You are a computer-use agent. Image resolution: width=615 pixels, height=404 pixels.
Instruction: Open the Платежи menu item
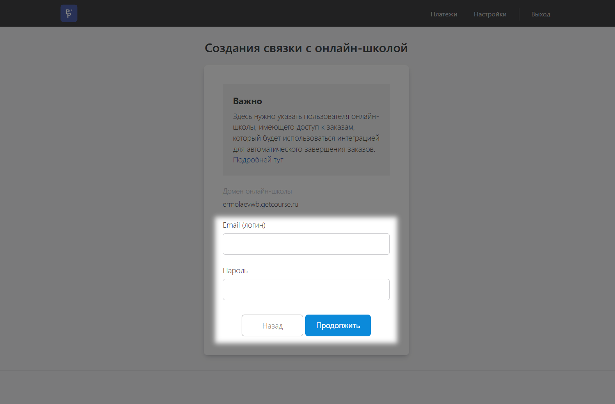444,14
